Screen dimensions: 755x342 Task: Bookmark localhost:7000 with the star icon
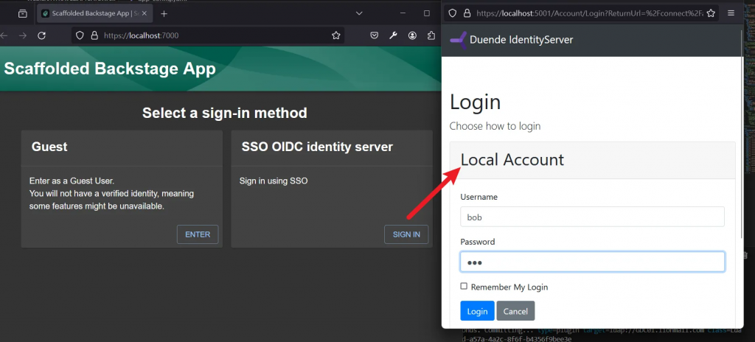[x=335, y=35]
